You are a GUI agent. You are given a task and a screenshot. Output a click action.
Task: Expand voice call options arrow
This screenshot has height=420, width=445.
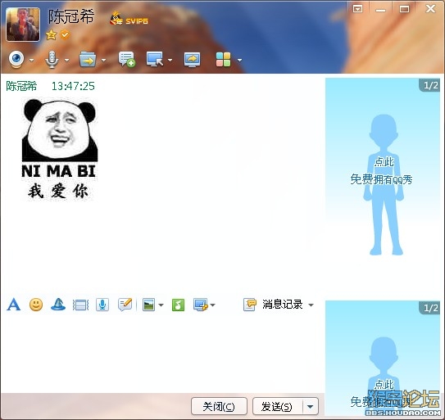[66, 60]
